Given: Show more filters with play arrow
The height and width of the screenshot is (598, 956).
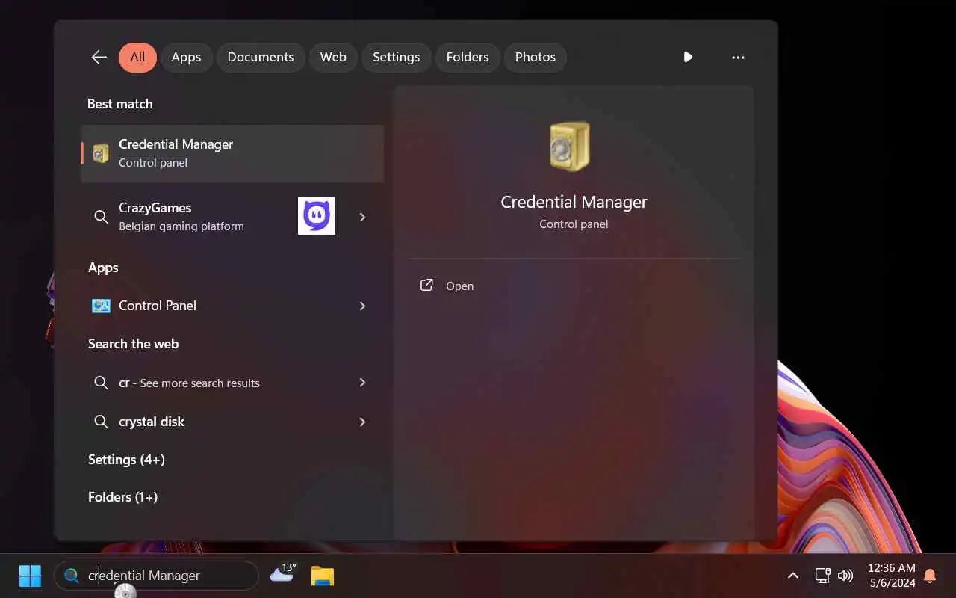Looking at the screenshot, I should [x=688, y=57].
